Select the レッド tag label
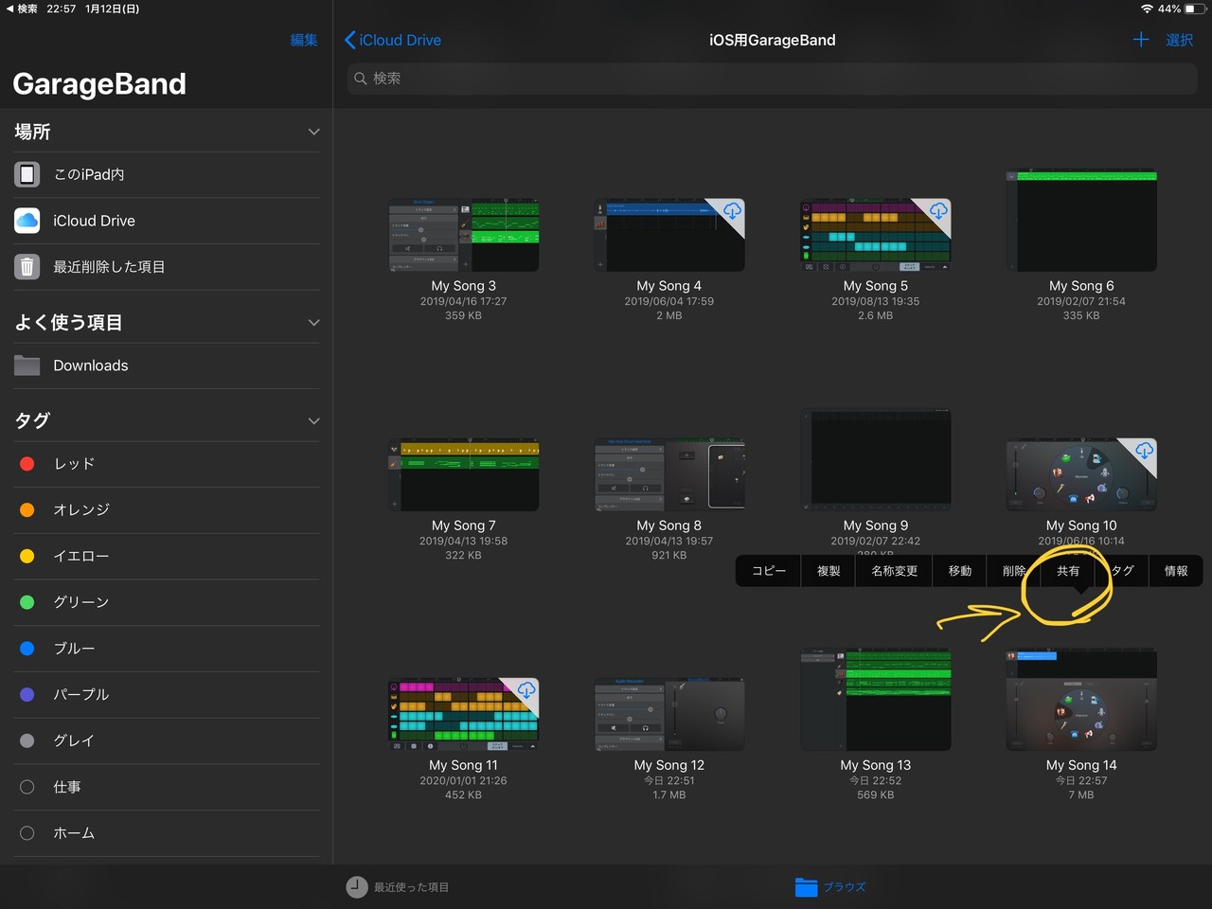Viewport: 1212px width, 909px height. tap(74, 464)
